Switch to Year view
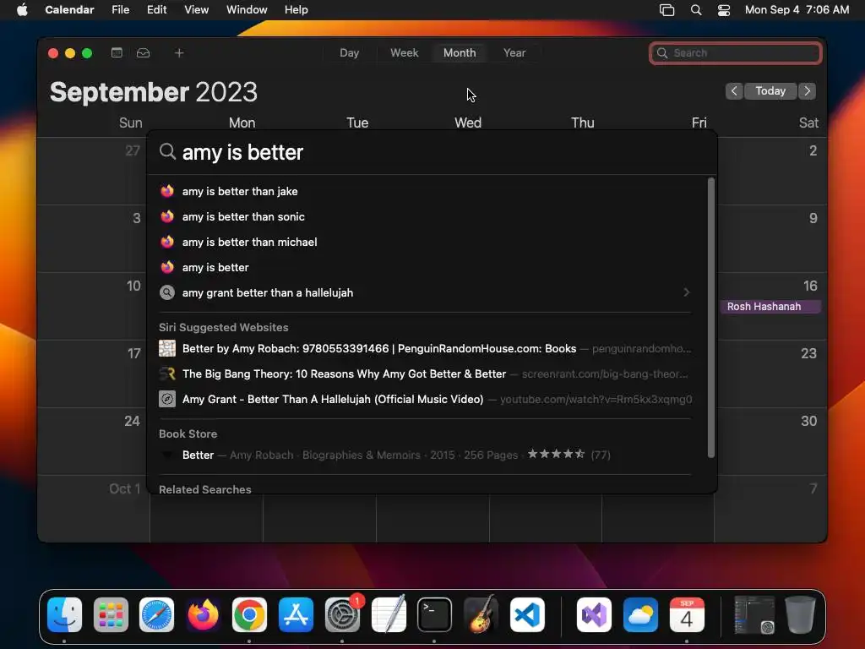 pyautogui.click(x=514, y=52)
